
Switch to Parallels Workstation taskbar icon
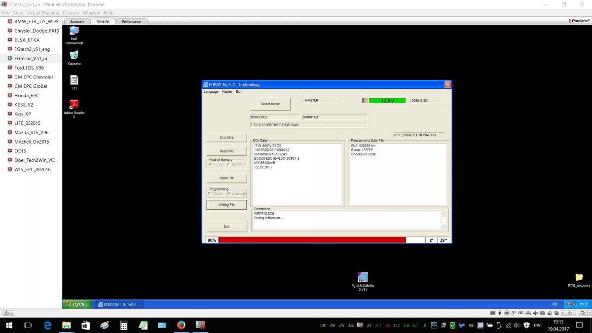click(x=200, y=325)
